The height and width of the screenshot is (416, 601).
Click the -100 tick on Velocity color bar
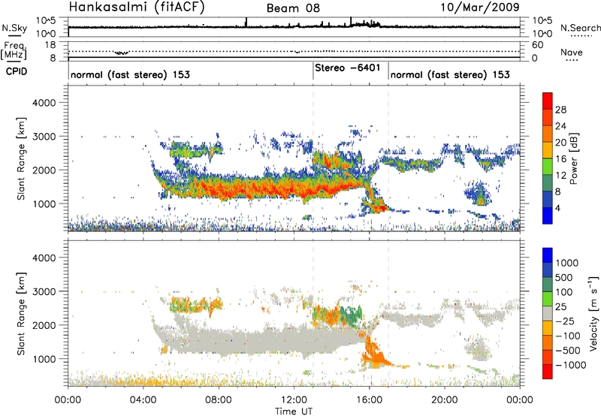568,336
